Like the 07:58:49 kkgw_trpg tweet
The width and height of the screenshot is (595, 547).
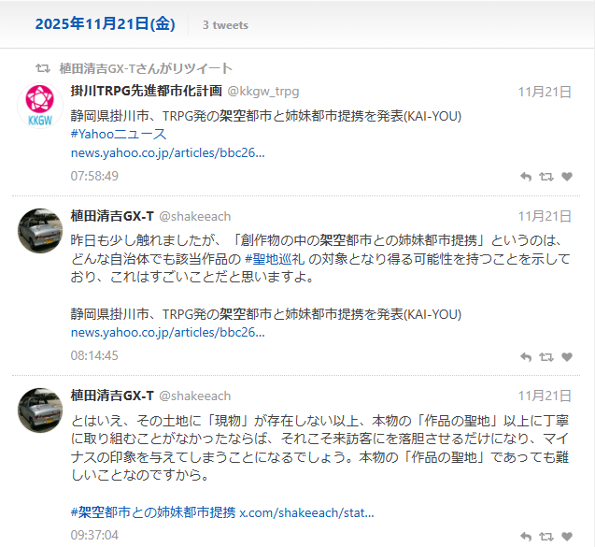567,176
